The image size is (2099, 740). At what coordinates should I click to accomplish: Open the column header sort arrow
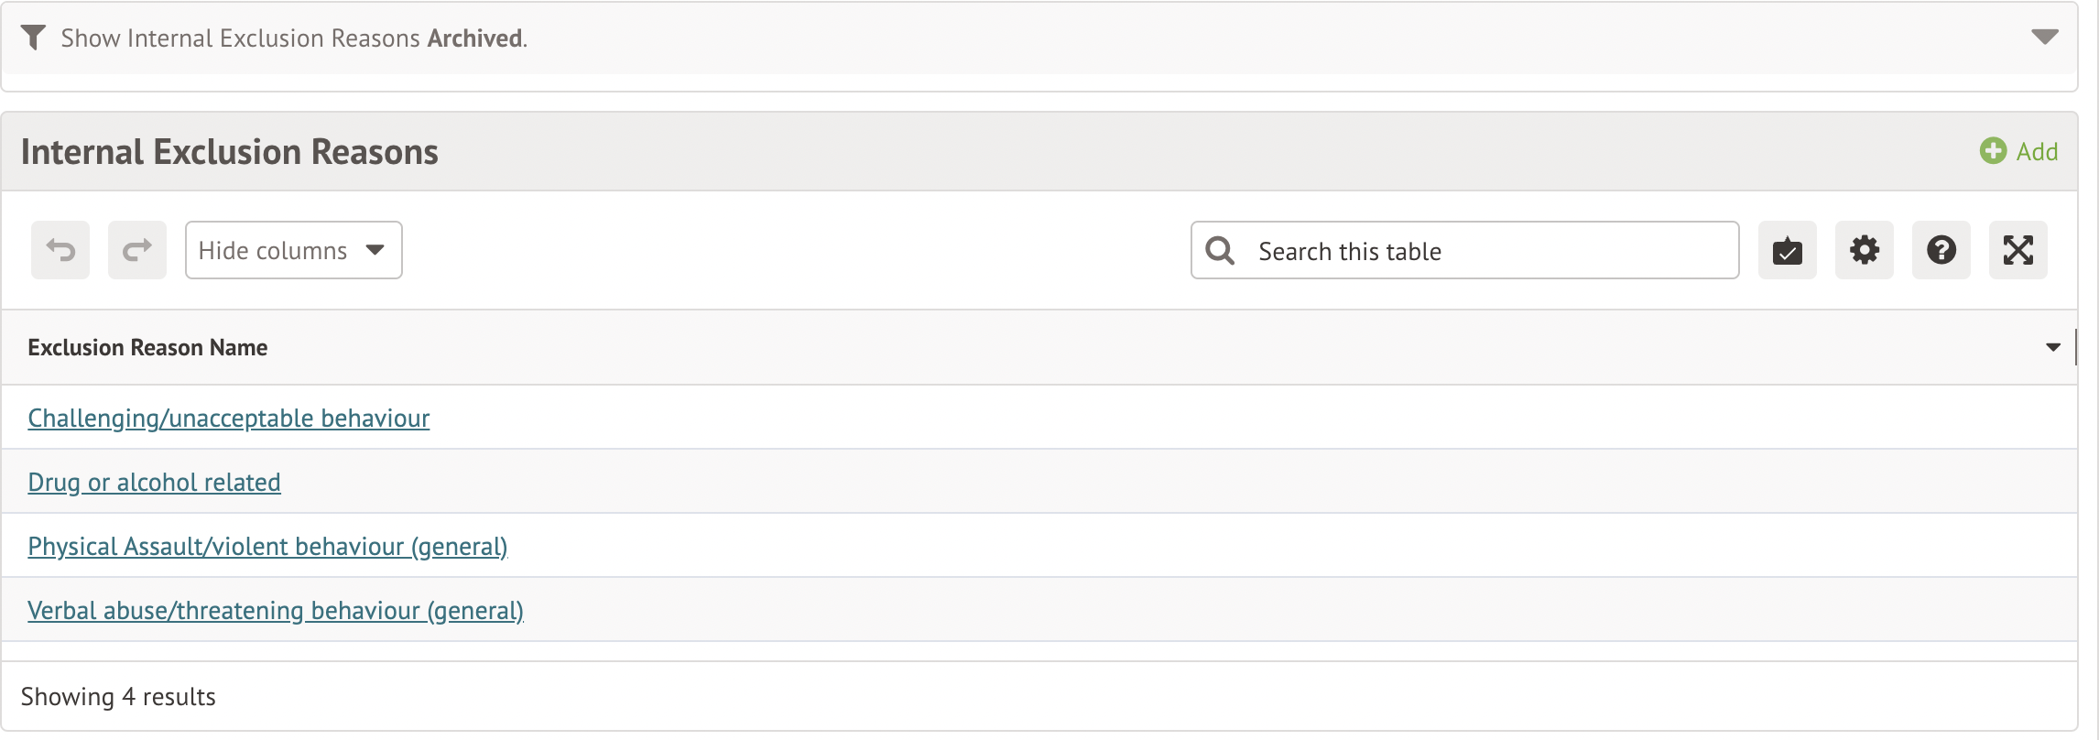coord(2052,347)
